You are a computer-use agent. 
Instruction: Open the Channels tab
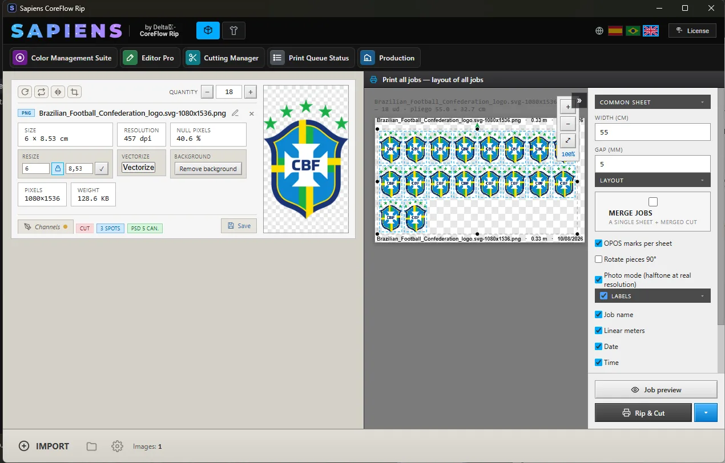point(46,227)
